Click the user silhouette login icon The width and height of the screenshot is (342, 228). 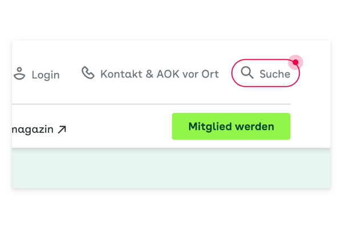tap(19, 74)
